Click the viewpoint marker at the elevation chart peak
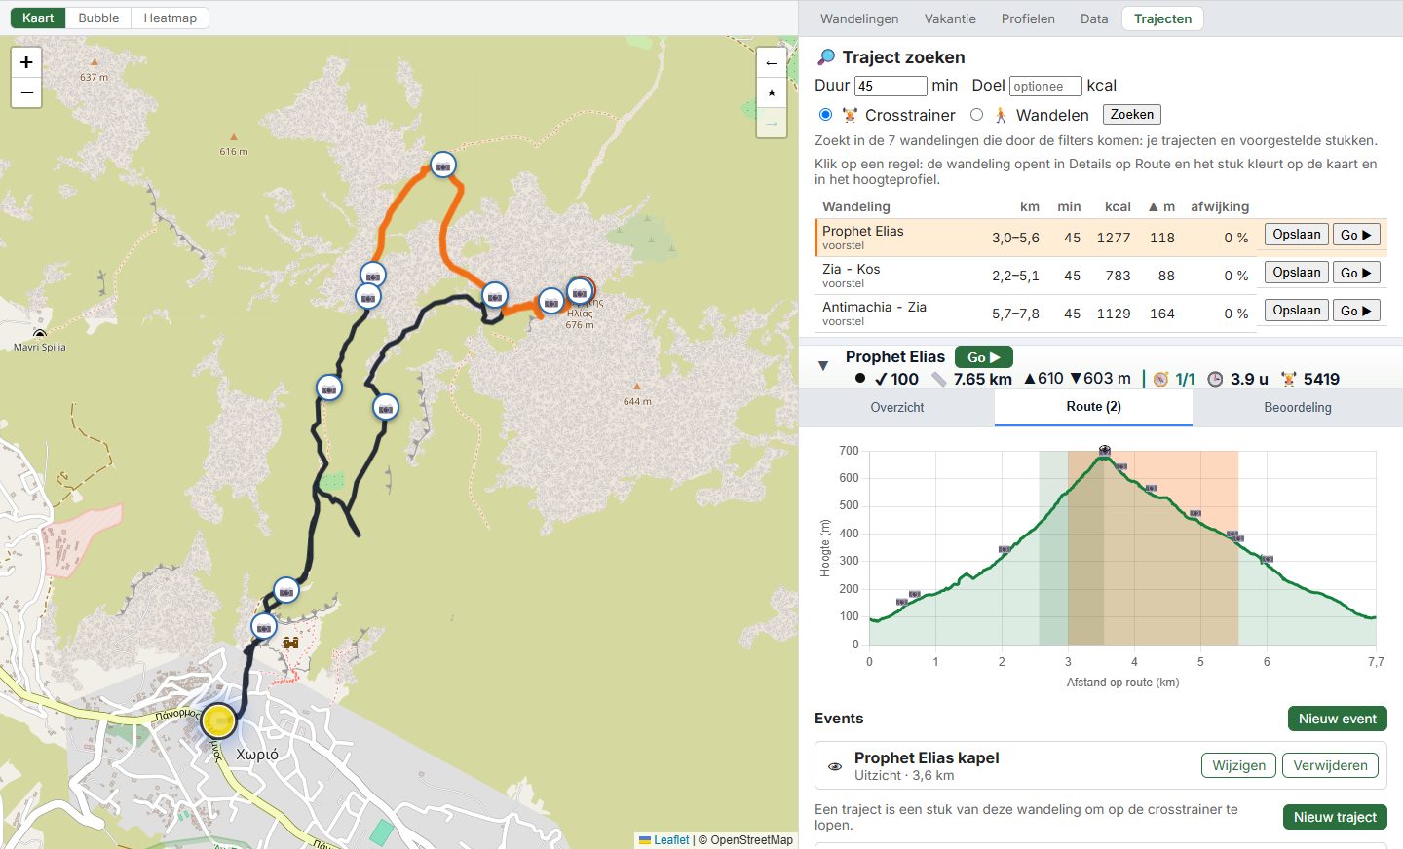 pyautogui.click(x=1104, y=450)
